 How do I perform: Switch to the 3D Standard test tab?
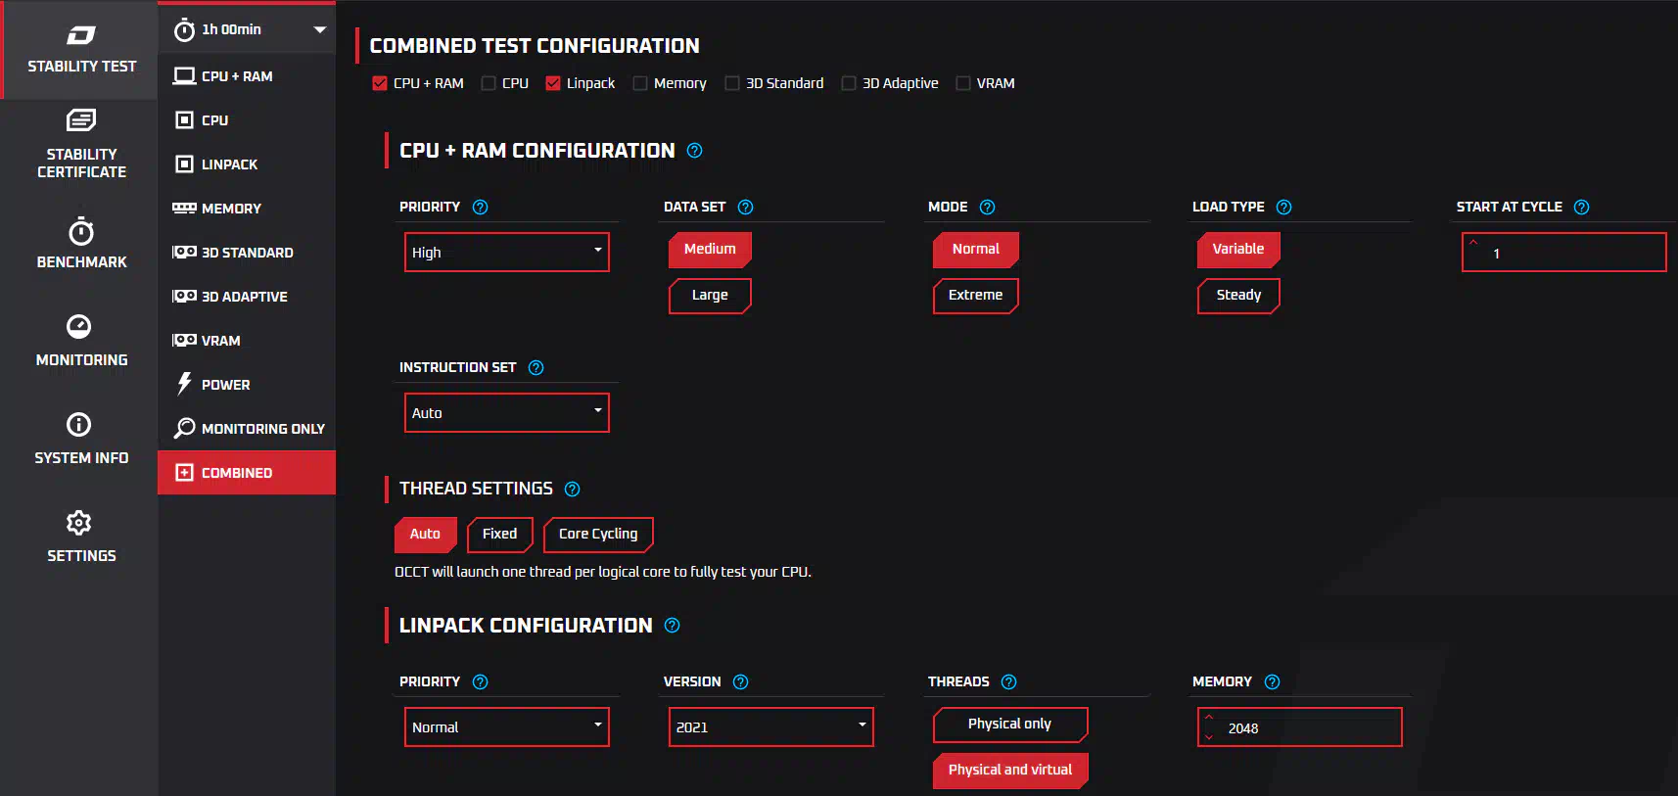[x=247, y=252]
